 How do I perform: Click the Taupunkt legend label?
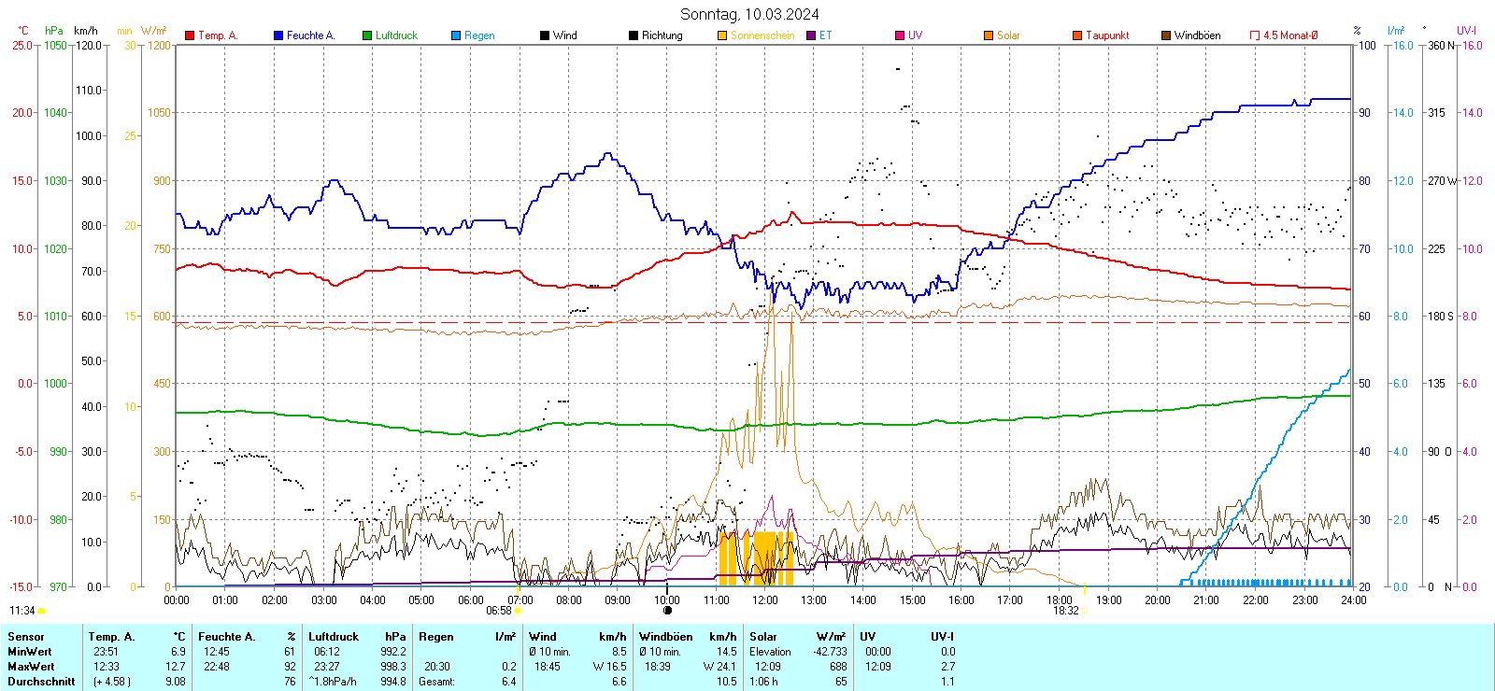click(1107, 35)
